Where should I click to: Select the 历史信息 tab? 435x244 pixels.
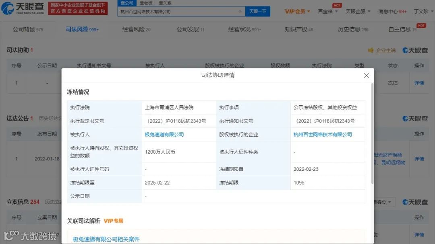pyautogui.click(x=353, y=29)
